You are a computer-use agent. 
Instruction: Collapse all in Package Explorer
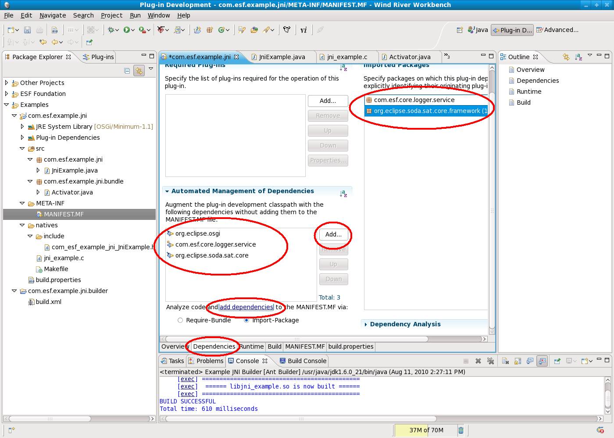(x=127, y=71)
